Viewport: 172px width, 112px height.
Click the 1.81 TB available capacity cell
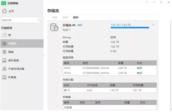(137, 90)
